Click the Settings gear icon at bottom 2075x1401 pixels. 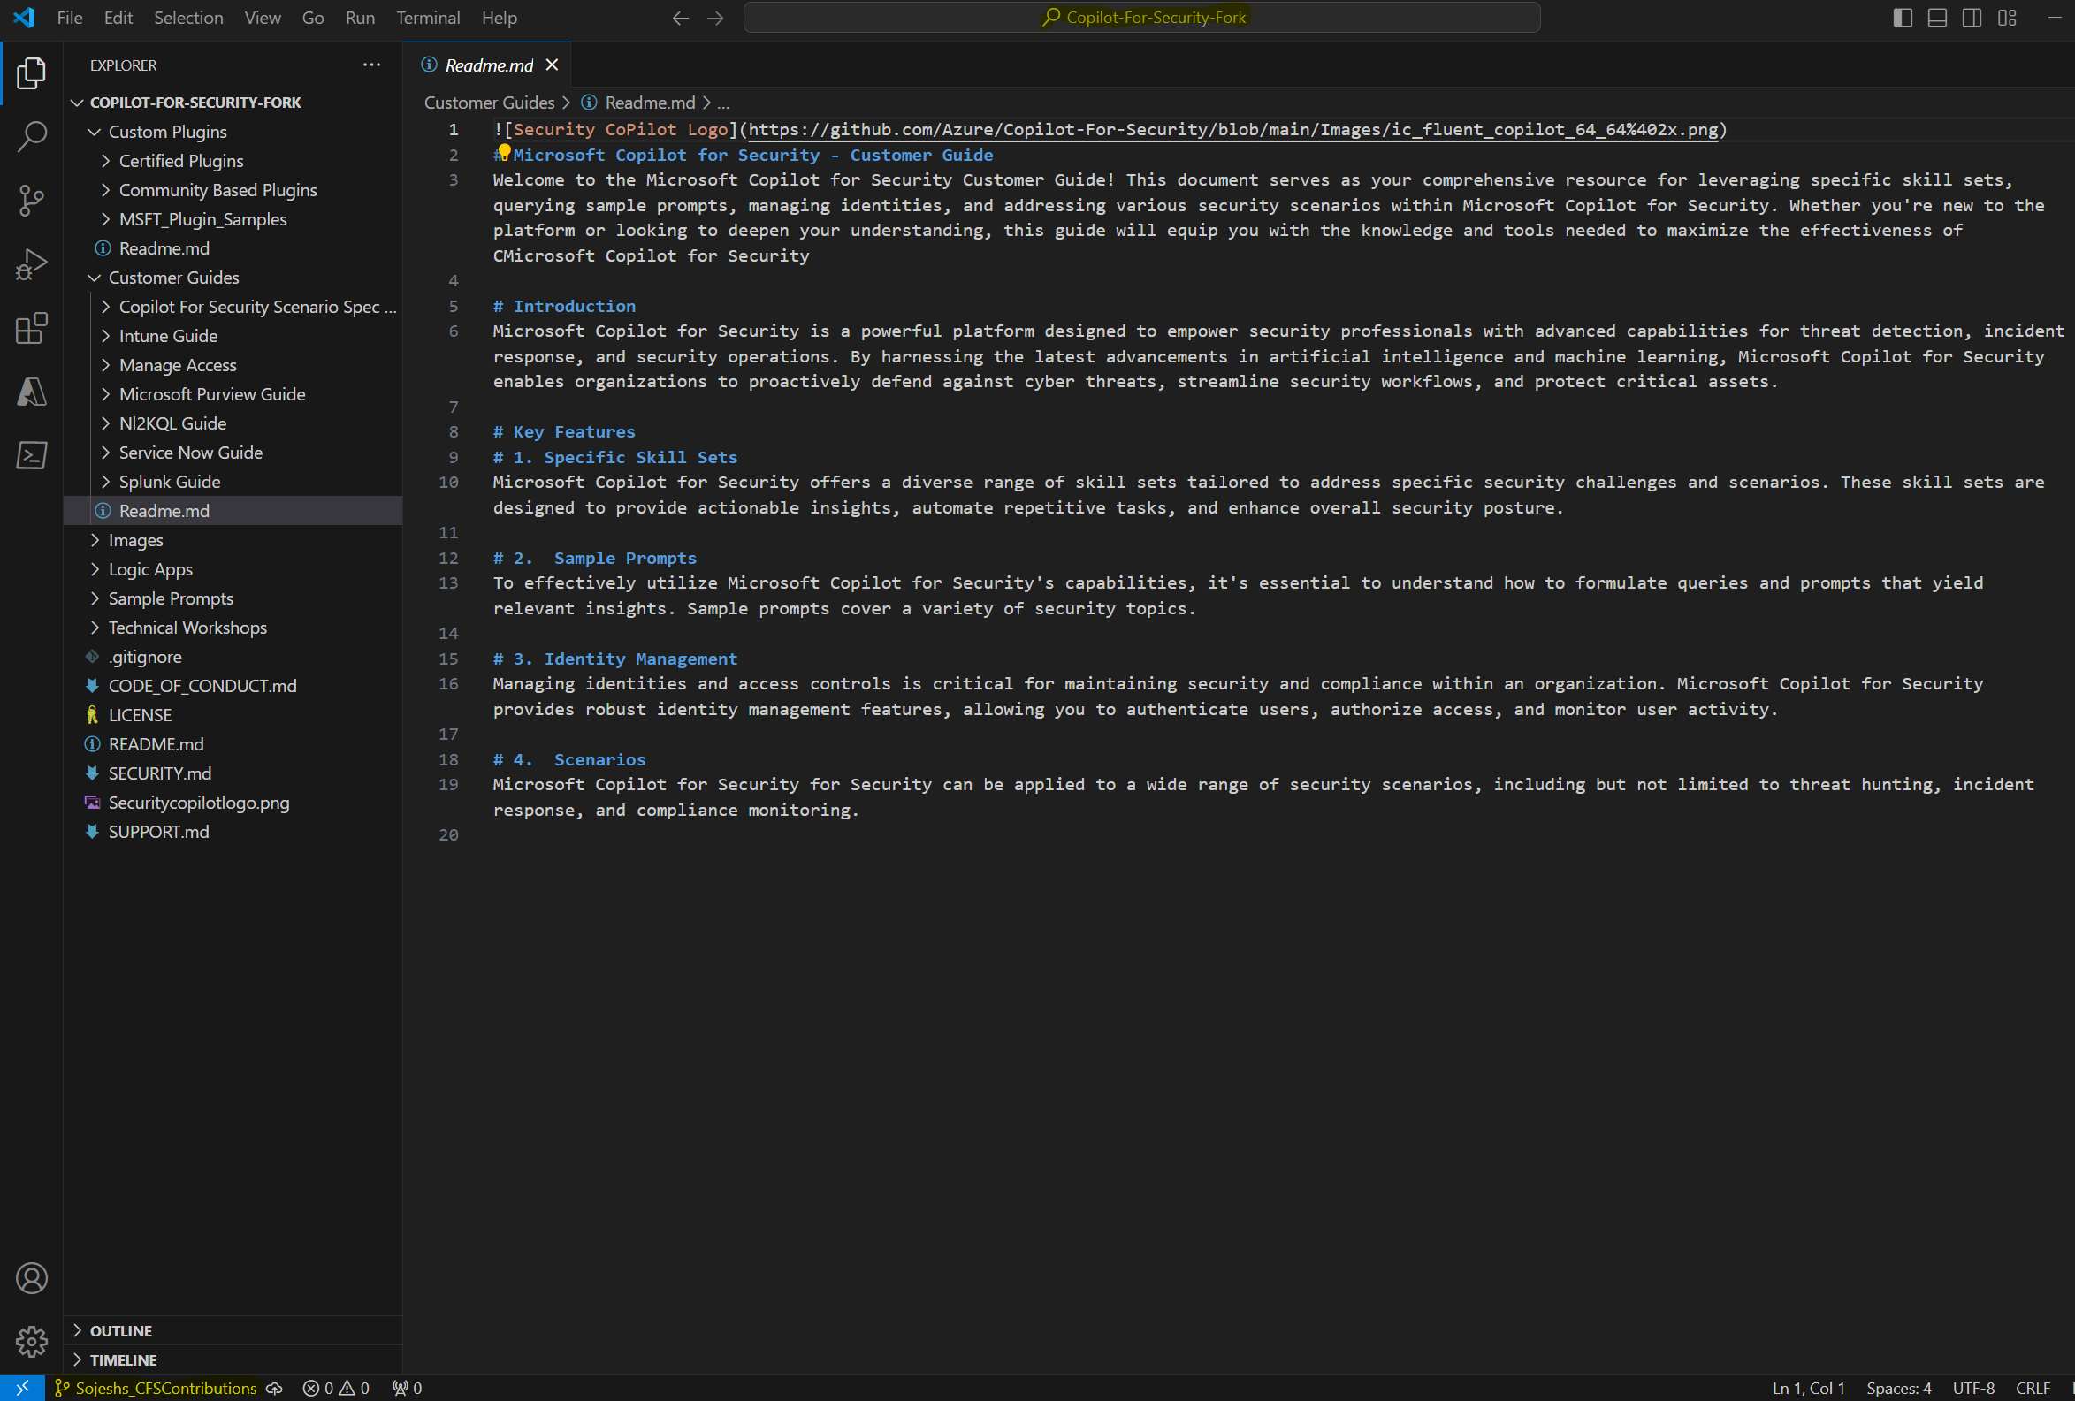click(31, 1342)
